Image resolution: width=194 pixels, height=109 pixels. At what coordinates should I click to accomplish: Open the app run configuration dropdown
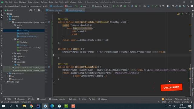[x=85, y=6]
